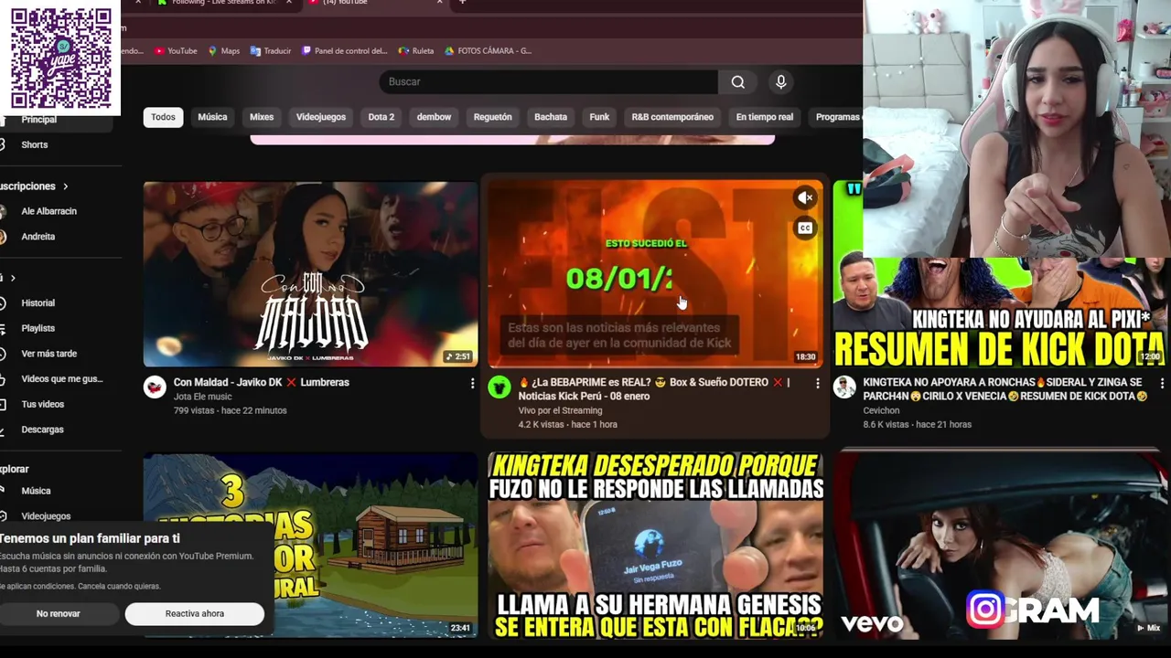Viewport: 1171px width, 658px height.
Task: Open FOTOS CÁMARA bookmark
Action: [x=488, y=51]
